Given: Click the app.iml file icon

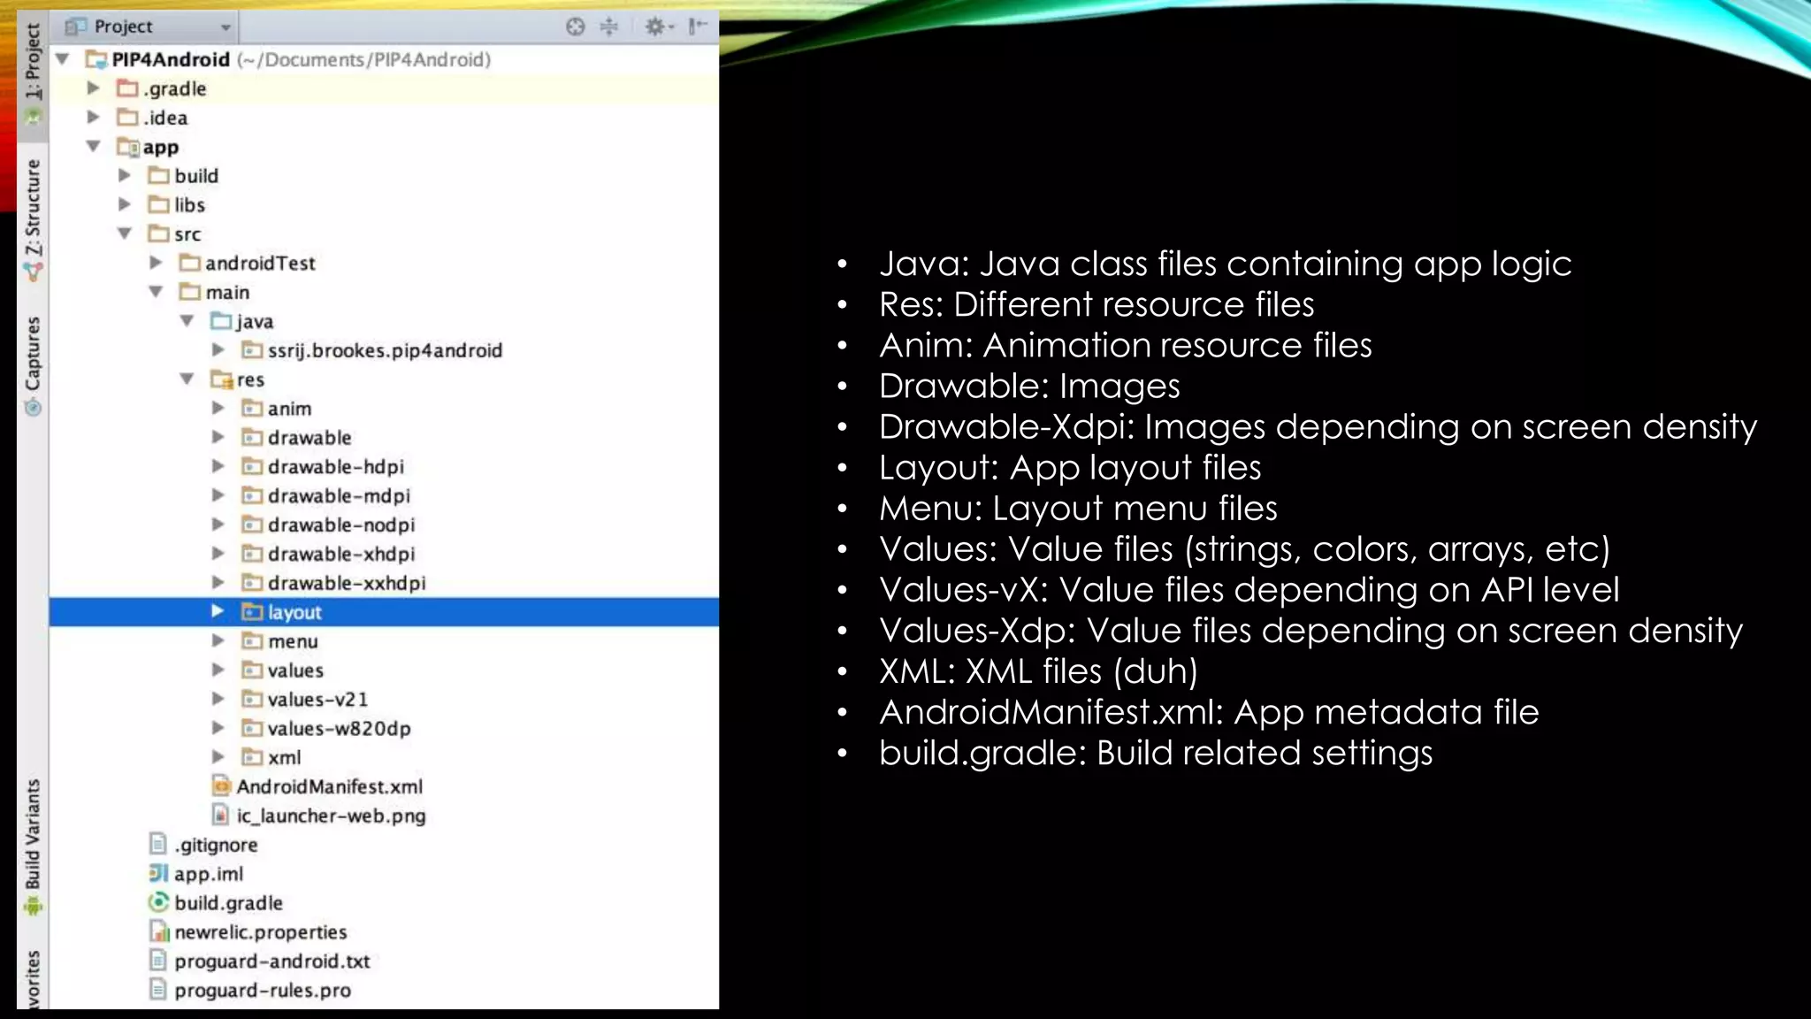Looking at the screenshot, I should [158, 873].
